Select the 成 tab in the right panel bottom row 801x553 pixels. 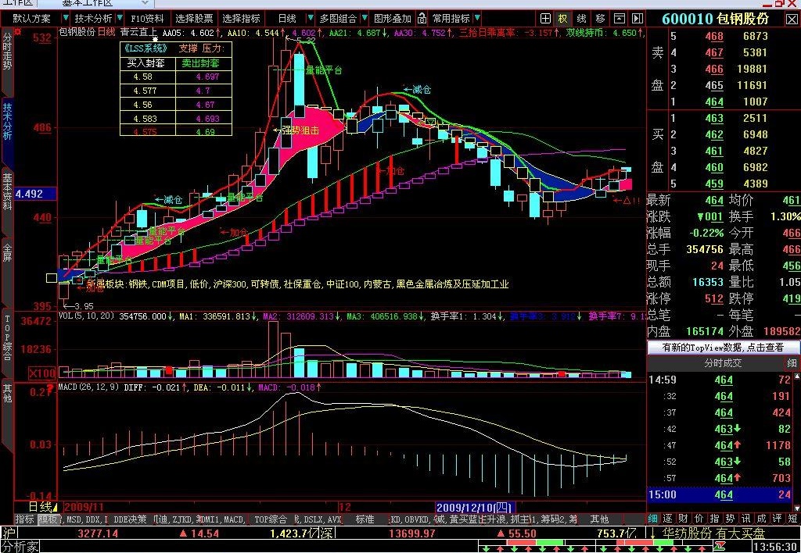[761, 519]
